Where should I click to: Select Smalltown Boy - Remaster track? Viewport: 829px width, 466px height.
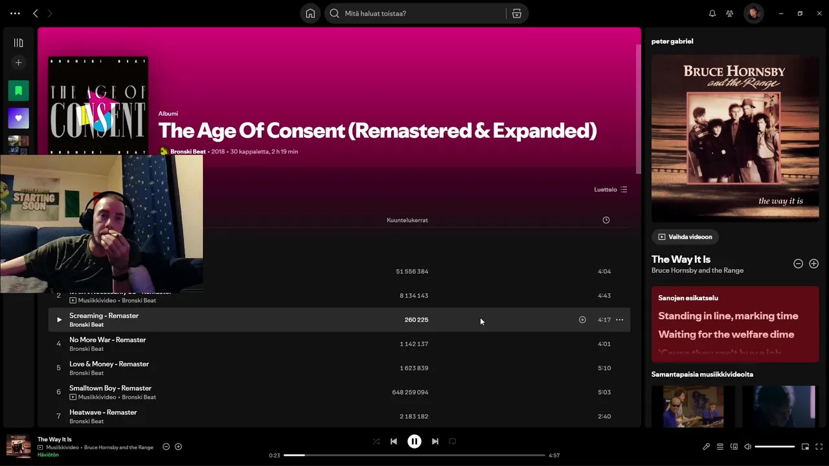point(339,392)
